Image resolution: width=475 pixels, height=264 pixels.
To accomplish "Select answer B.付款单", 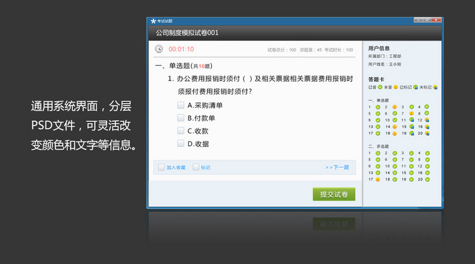I will pos(180,118).
